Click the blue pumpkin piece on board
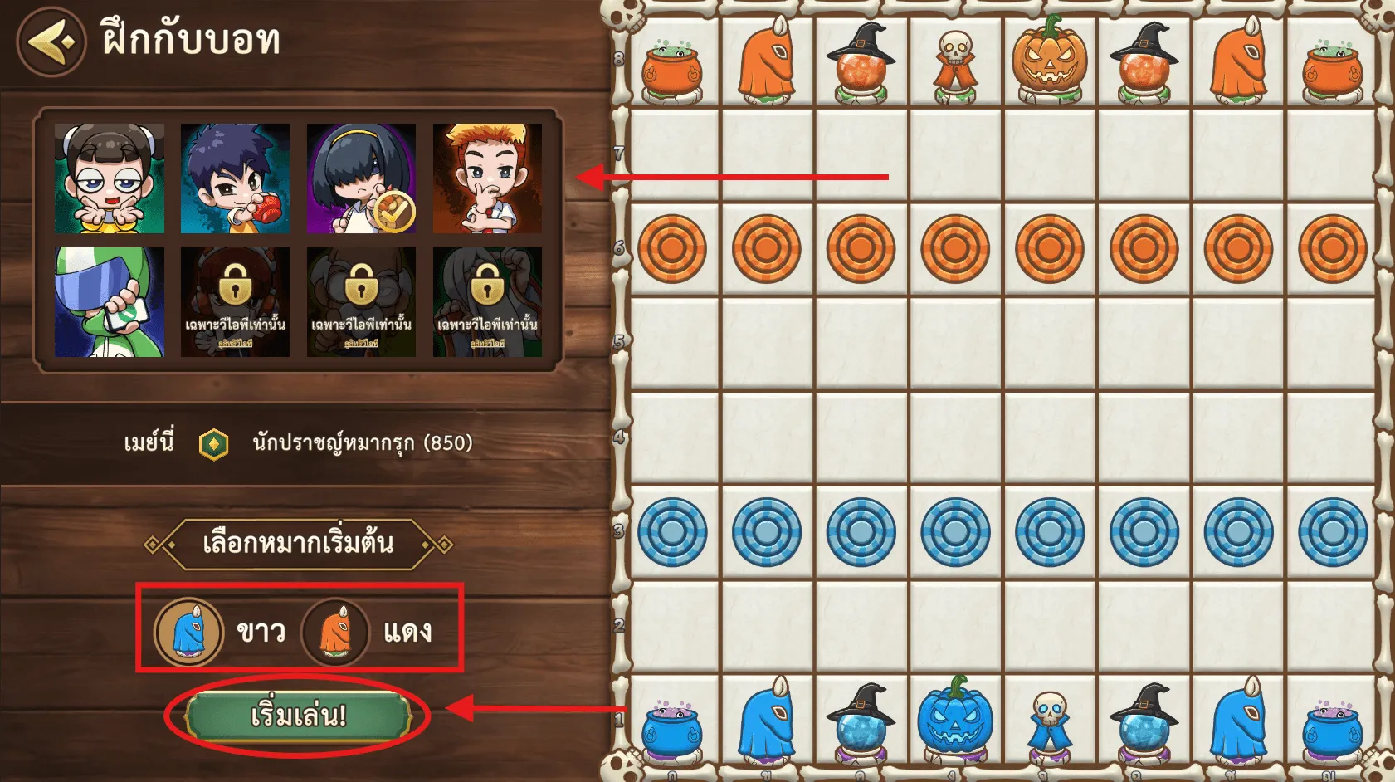 [955, 719]
